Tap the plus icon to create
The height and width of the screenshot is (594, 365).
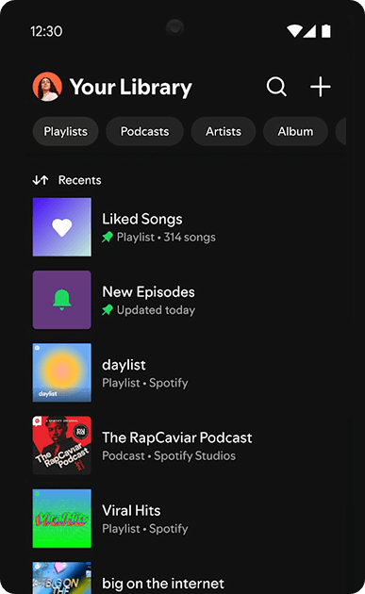[321, 87]
